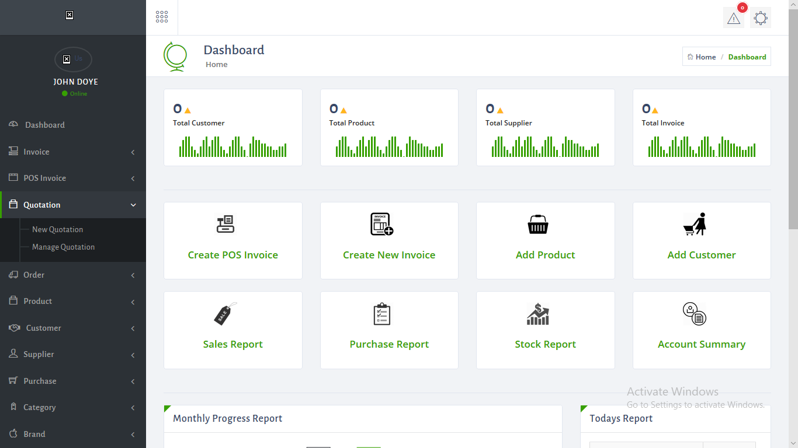798x448 pixels.
Task: Select New Quotation in the sidebar
Action: (57, 229)
